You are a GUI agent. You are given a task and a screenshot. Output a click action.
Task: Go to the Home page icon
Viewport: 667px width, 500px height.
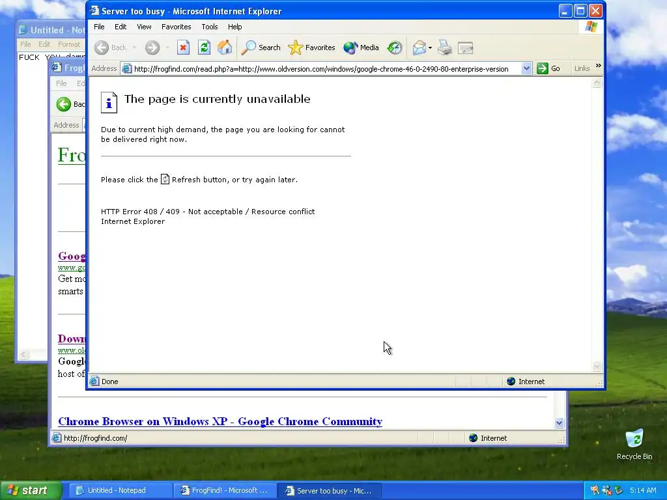(225, 47)
